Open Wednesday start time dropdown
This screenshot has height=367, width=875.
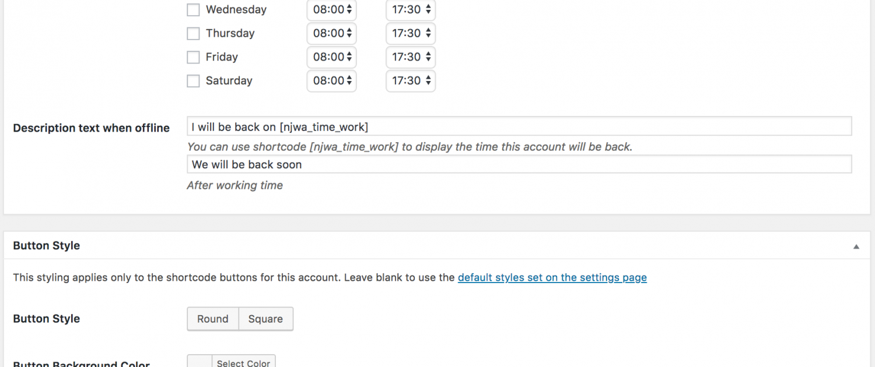pos(331,10)
